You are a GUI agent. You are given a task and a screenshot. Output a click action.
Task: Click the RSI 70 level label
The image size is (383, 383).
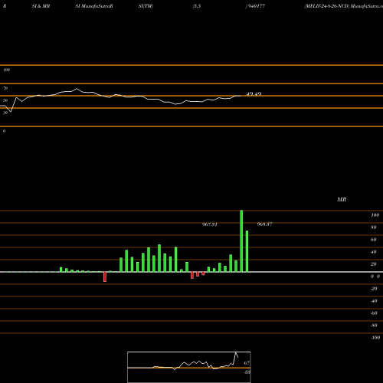pos(5,88)
